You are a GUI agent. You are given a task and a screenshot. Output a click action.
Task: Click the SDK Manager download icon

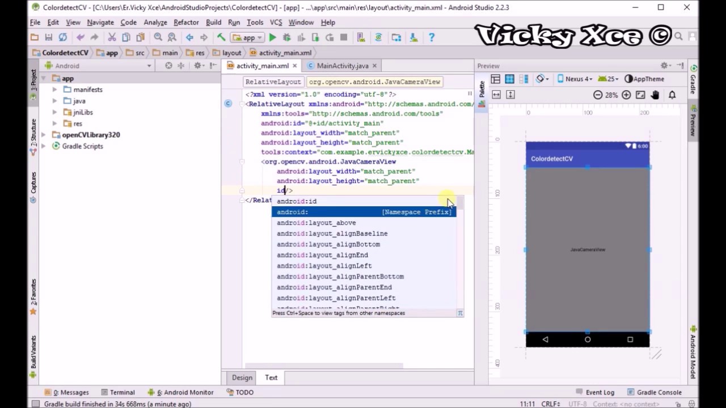(413, 37)
